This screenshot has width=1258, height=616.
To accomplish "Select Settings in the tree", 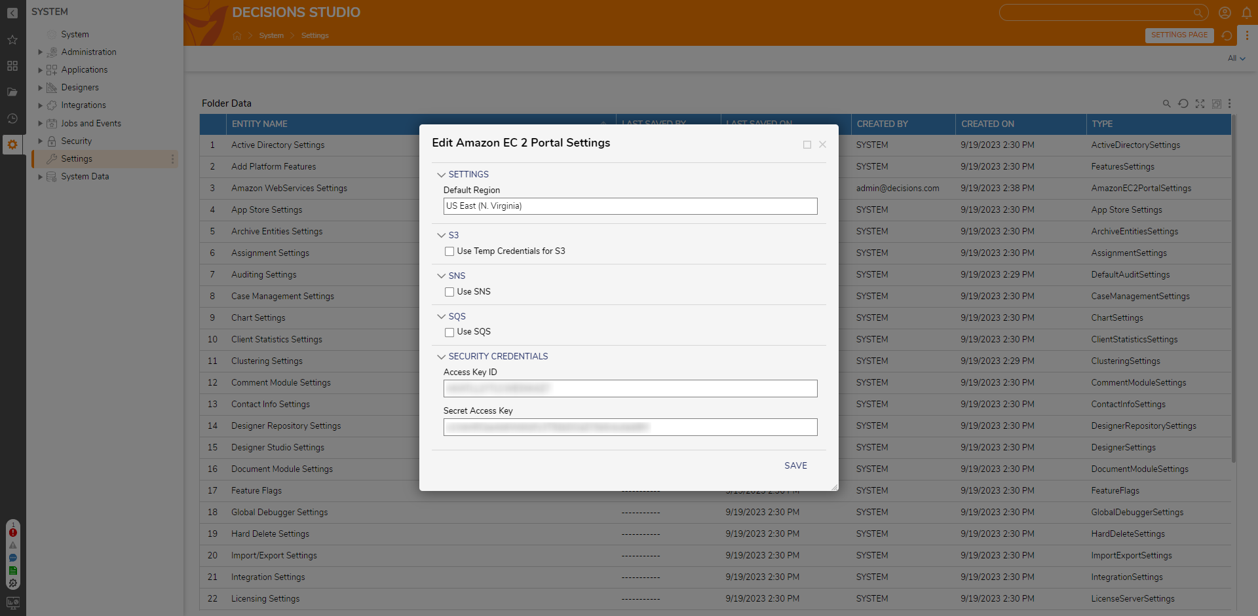I will [76, 159].
